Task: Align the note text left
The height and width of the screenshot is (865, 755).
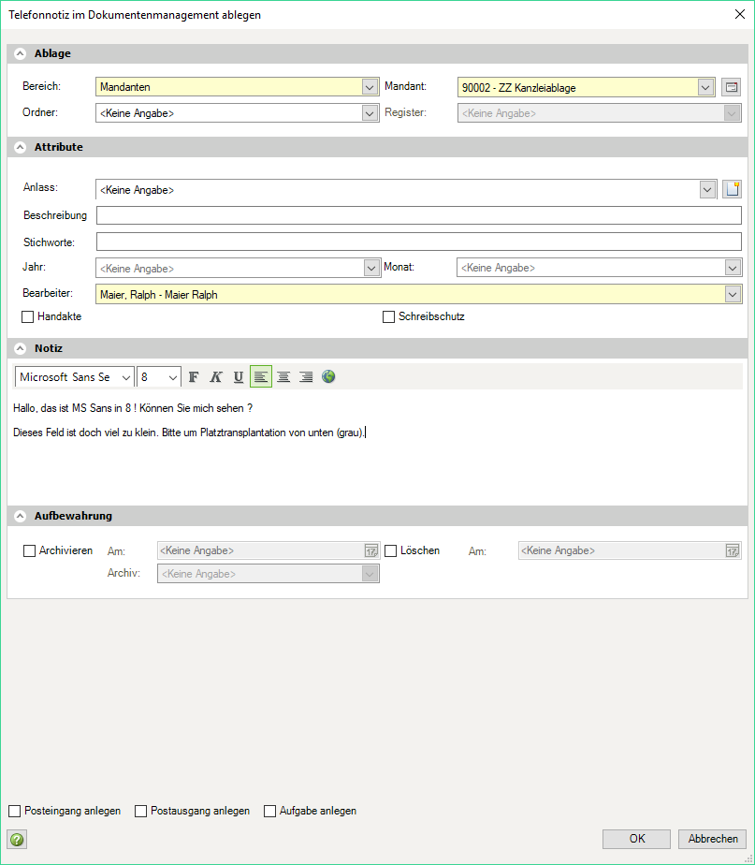Action: pyautogui.click(x=261, y=377)
